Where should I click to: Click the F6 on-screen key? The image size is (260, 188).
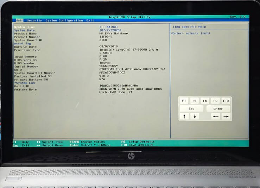click(x=205, y=101)
